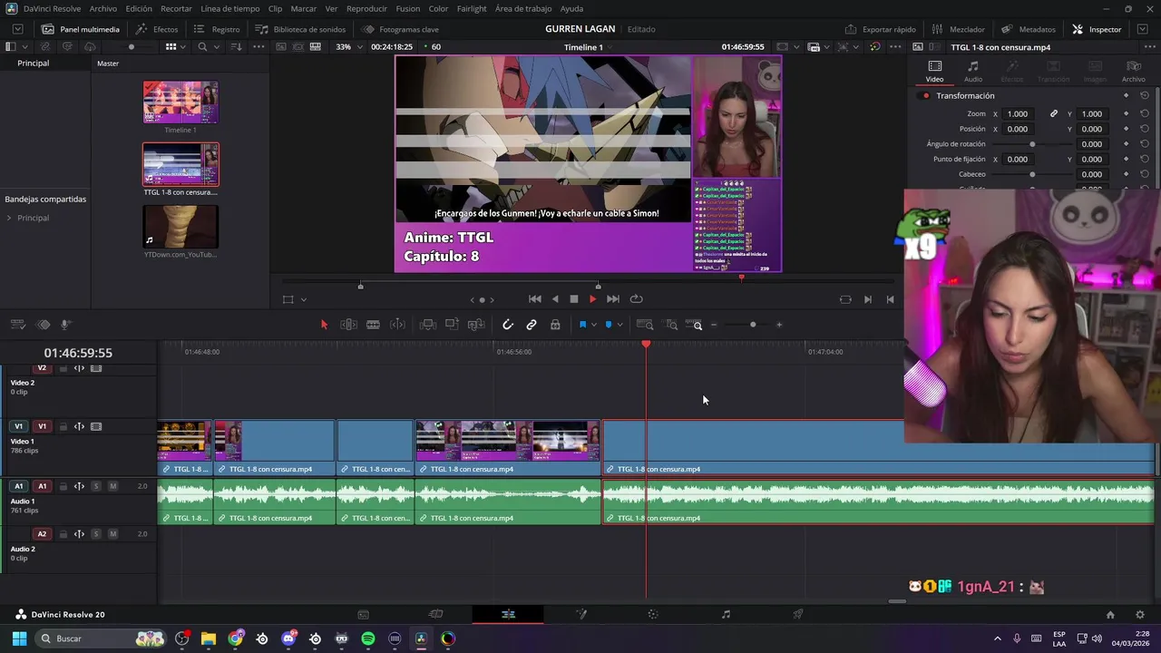
Task: Open the Dynamic Trim mode icon
Action: pyautogui.click(x=397, y=325)
